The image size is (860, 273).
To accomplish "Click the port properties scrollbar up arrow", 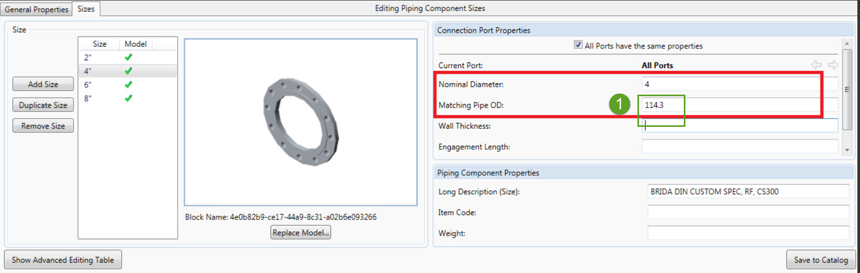I will click(x=847, y=44).
